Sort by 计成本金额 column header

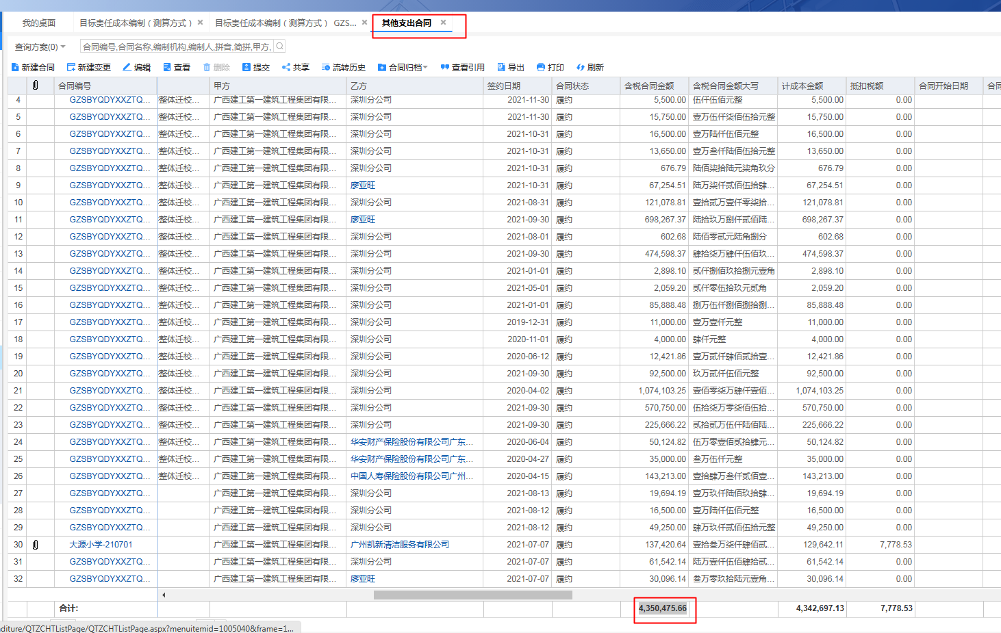[x=812, y=86]
